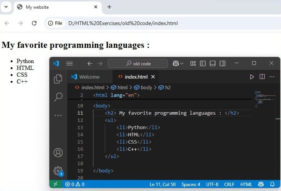This screenshot has width=281, height=191.
Task: Open the VS Code Explorer view
Action: [x=58, y=79]
